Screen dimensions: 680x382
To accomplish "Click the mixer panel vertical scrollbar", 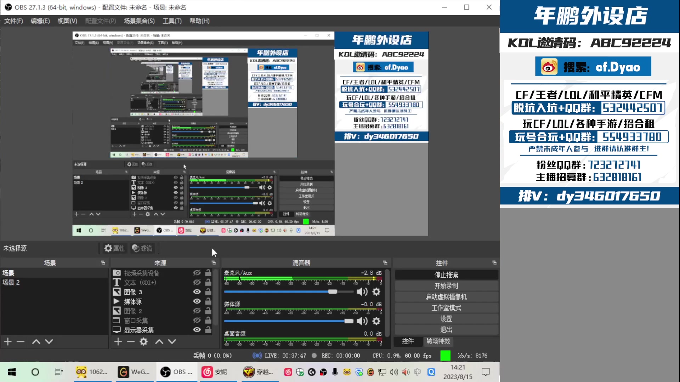I will click(x=387, y=303).
